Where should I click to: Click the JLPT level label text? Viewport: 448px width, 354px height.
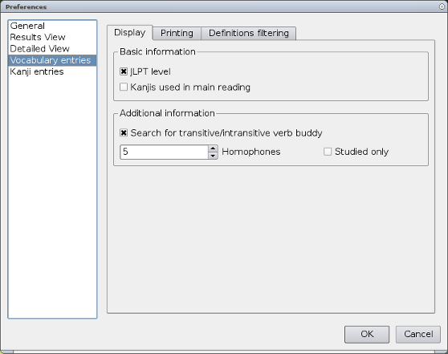[x=150, y=71]
